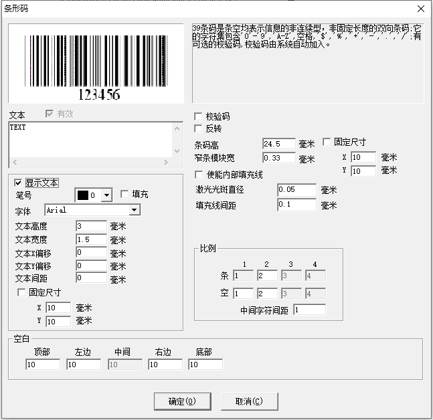Screen dimensions: 433x420
Task: Click the disabled 空 ratio 4 field
Action: coord(316,294)
